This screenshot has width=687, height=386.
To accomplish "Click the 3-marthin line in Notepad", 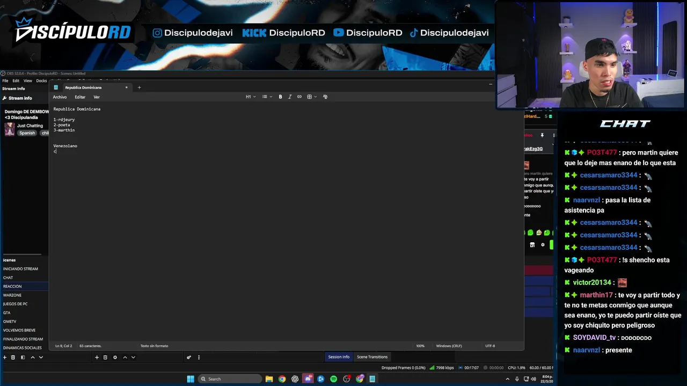I will (x=64, y=130).
